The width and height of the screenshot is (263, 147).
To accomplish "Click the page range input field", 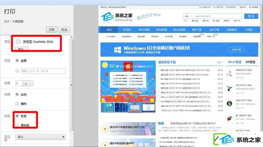I will [43, 71].
